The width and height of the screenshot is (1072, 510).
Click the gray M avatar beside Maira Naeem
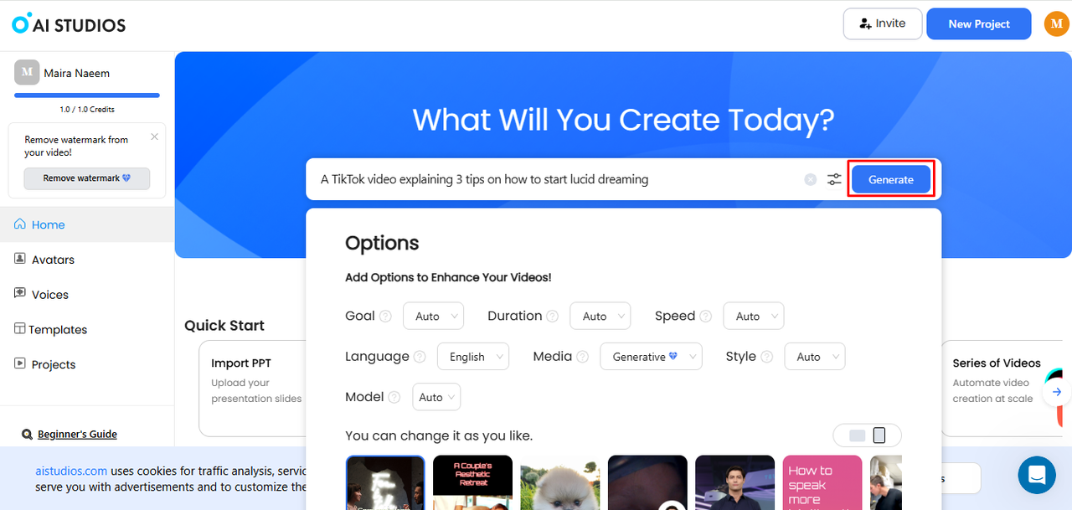coord(27,73)
